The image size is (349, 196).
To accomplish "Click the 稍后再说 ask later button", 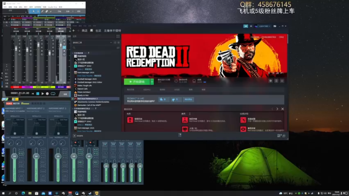I will coord(188,99).
